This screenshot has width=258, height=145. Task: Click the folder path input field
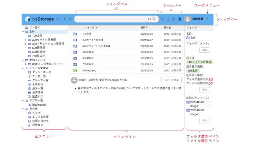coord(110,19)
